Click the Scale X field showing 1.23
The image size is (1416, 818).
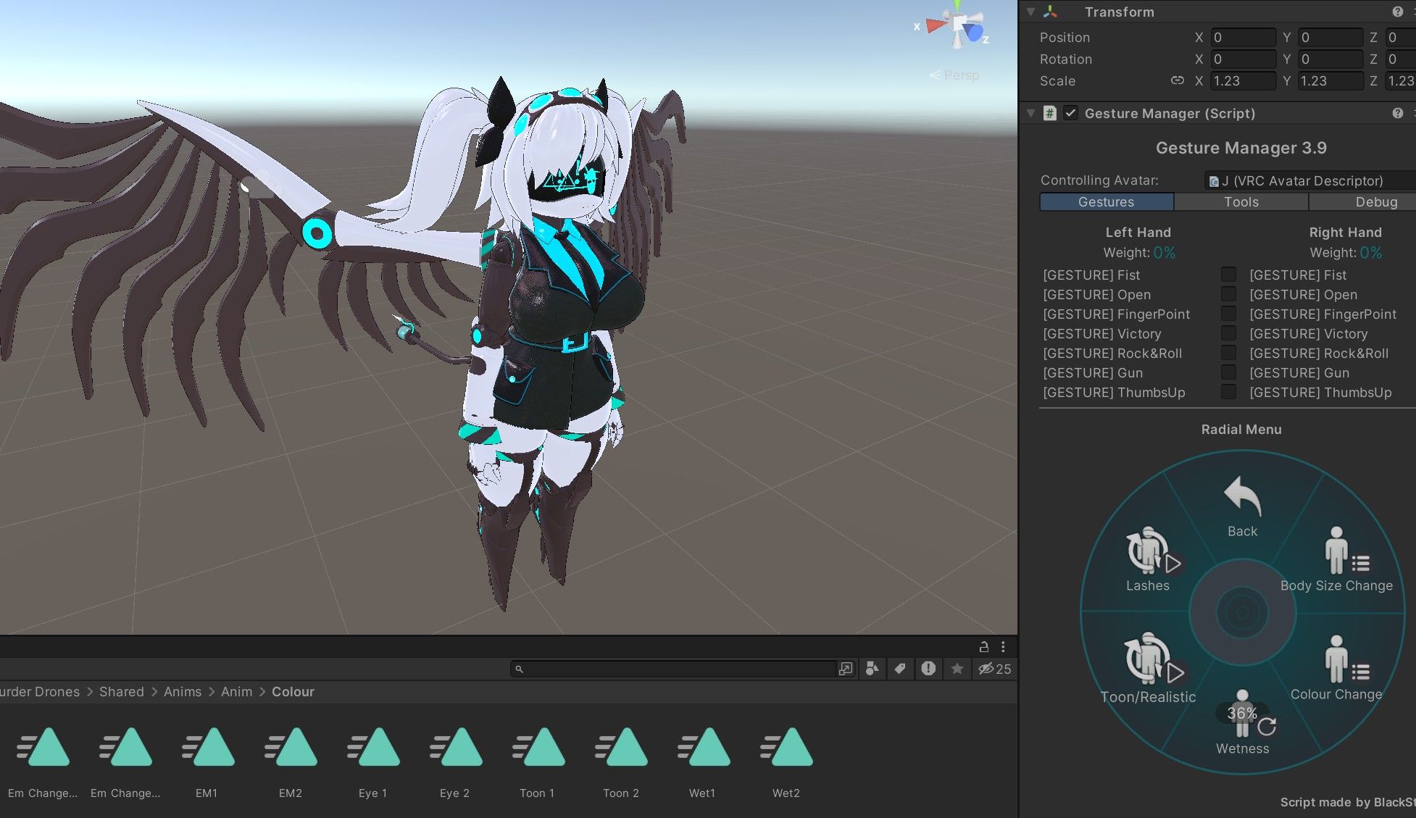[1243, 80]
